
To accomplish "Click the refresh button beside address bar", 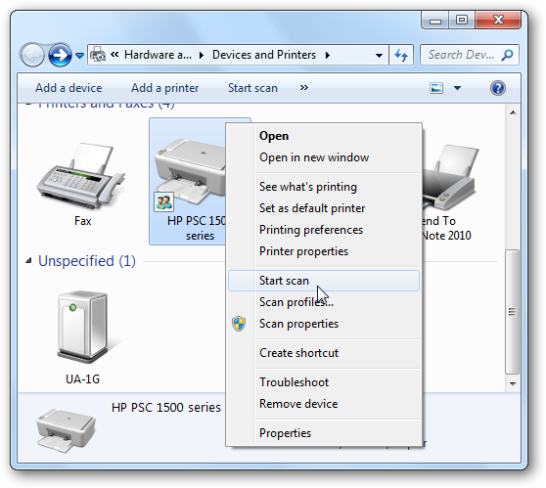I will 401,55.
